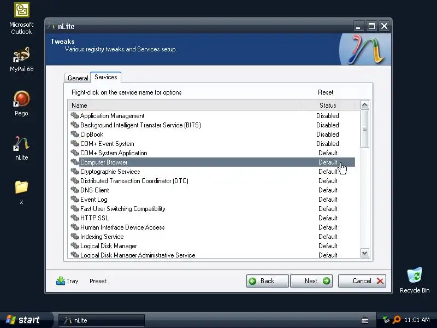Select the Indexing Service row
This screenshot has height=328, width=437.
pos(212,237)
